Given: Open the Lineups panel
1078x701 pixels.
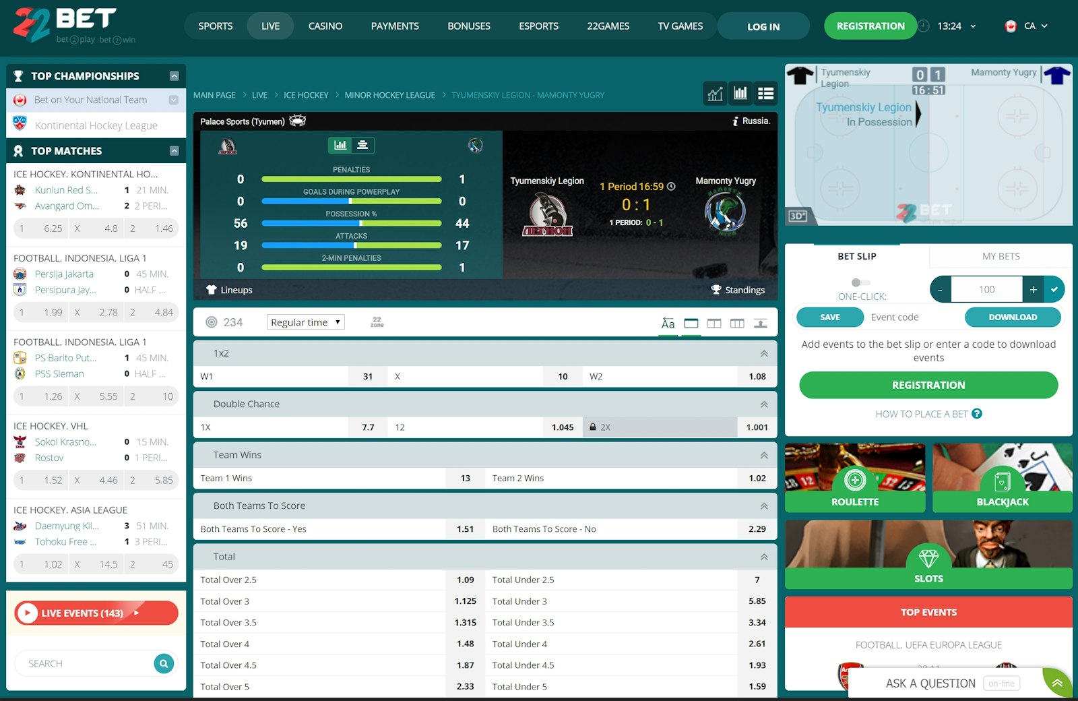Looking at the screenshot, I should pyautogui.click(x=229, y=290).
